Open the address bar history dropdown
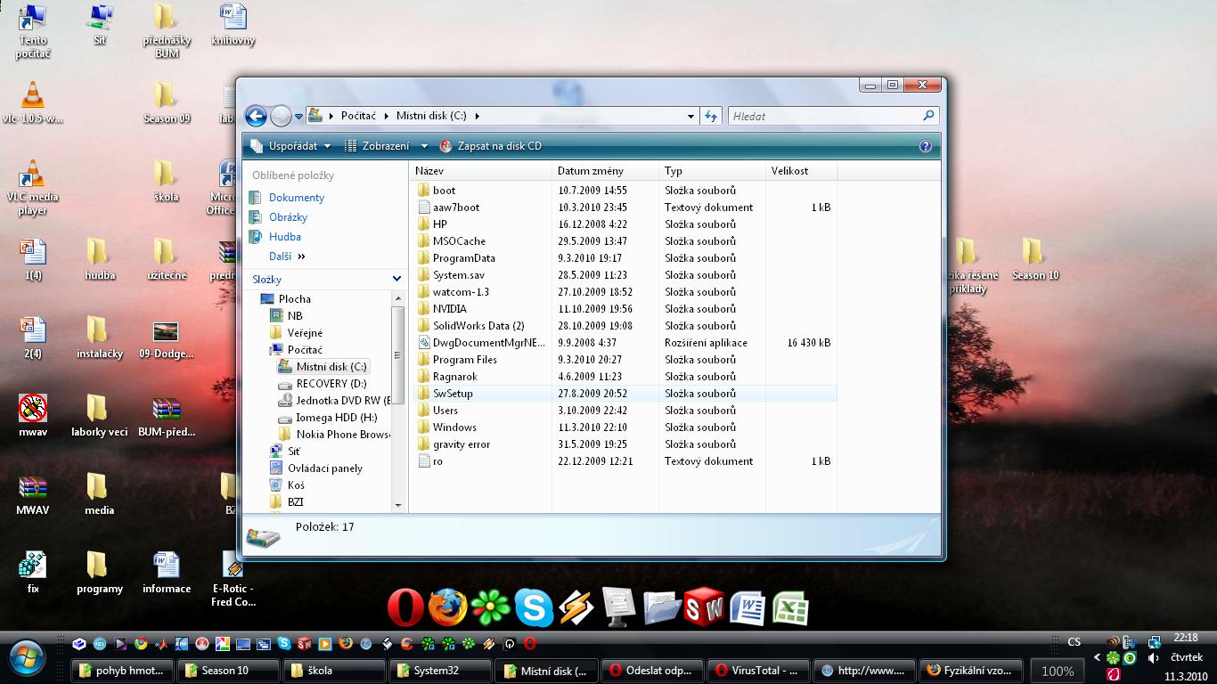The width and height of the screenshot is (1217, 684). [690, 116]
